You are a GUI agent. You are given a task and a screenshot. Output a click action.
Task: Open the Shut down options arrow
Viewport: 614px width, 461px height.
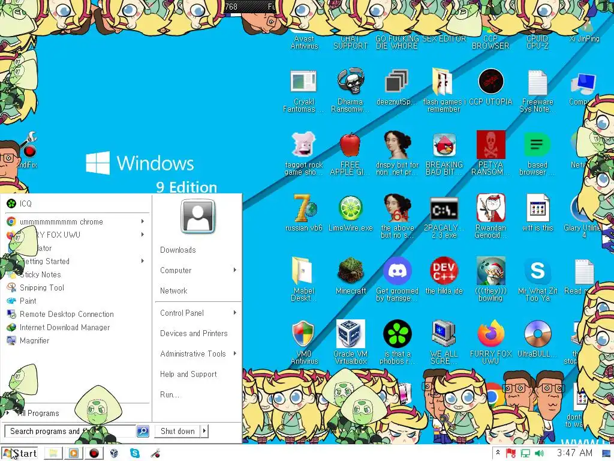(204, 431)
